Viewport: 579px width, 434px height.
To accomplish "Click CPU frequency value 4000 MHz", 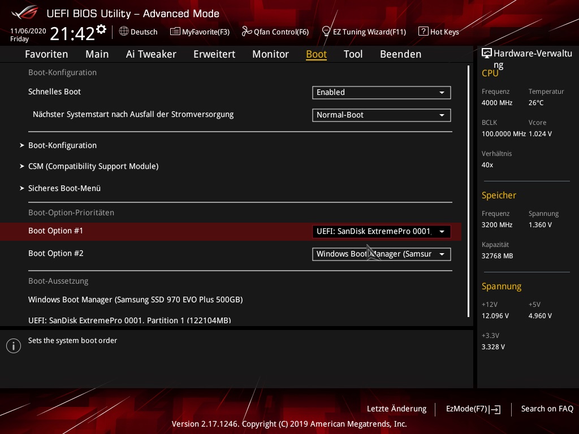I will point(497,103).
